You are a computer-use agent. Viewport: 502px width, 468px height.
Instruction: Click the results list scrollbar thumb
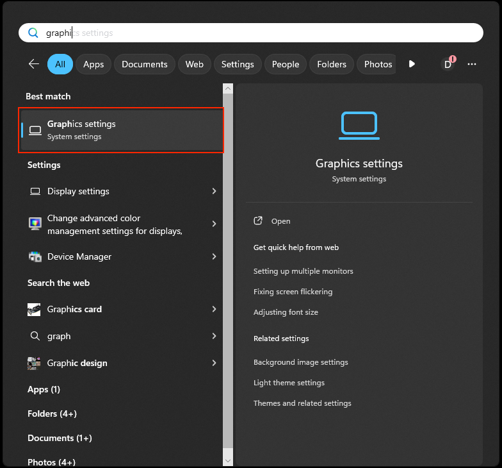tap(228, 271)
